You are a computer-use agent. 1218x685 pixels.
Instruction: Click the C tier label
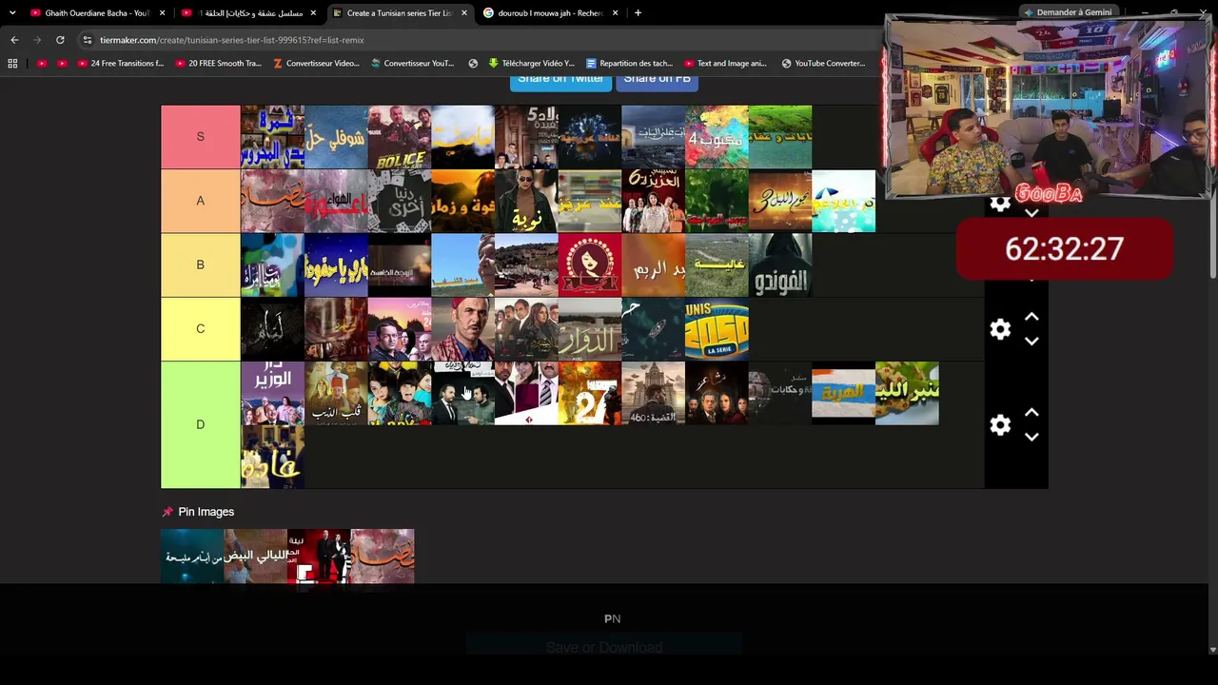click(200, 328)
